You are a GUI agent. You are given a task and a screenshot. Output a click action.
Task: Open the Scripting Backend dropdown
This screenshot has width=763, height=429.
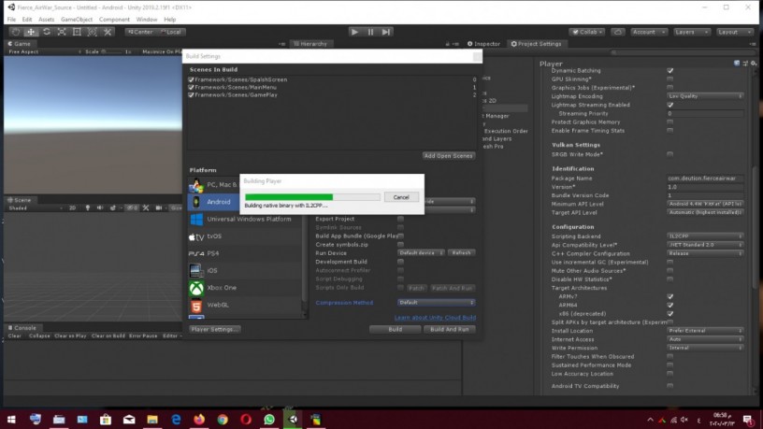coord(704,236)
